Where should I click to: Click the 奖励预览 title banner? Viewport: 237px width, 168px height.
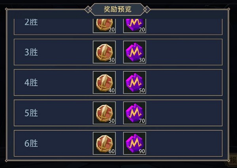(117, 9)
